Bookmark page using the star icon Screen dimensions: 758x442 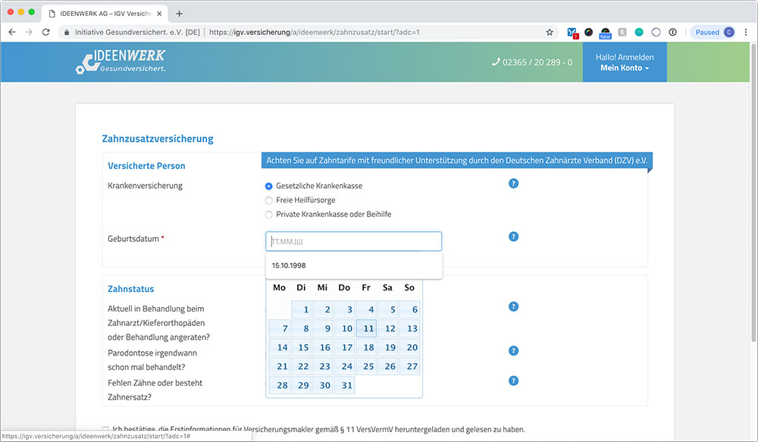click(550, 33)
